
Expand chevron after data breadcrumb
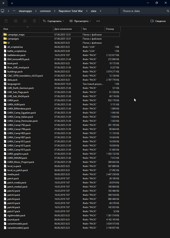pos(100,11)
